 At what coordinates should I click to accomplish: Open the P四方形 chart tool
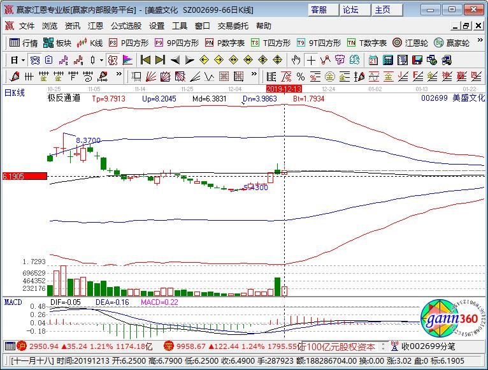coord(129,43)
